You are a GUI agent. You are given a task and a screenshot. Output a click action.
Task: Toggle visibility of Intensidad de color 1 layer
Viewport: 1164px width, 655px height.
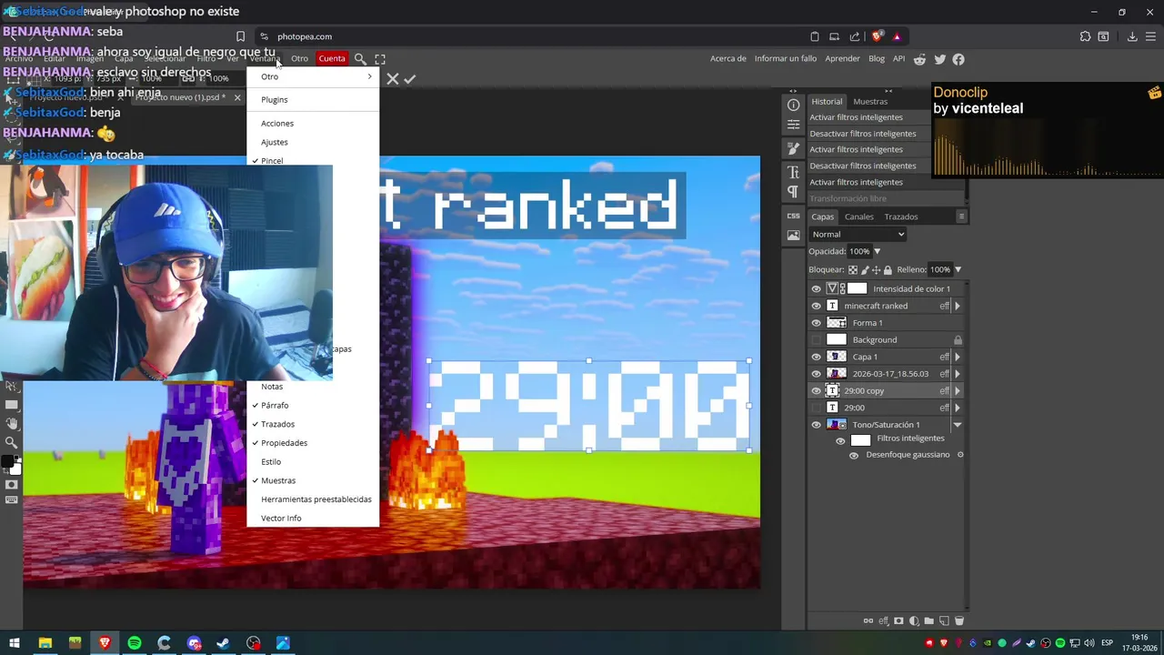[816, 288]
